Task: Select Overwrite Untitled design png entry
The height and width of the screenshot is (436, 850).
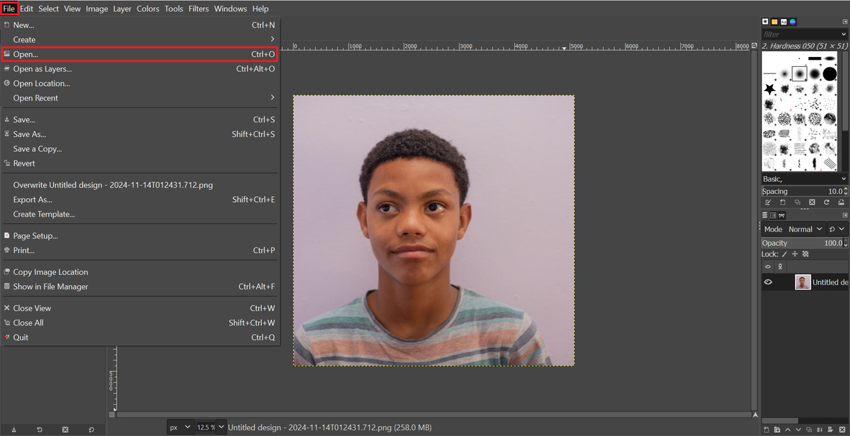Action: 139,185
